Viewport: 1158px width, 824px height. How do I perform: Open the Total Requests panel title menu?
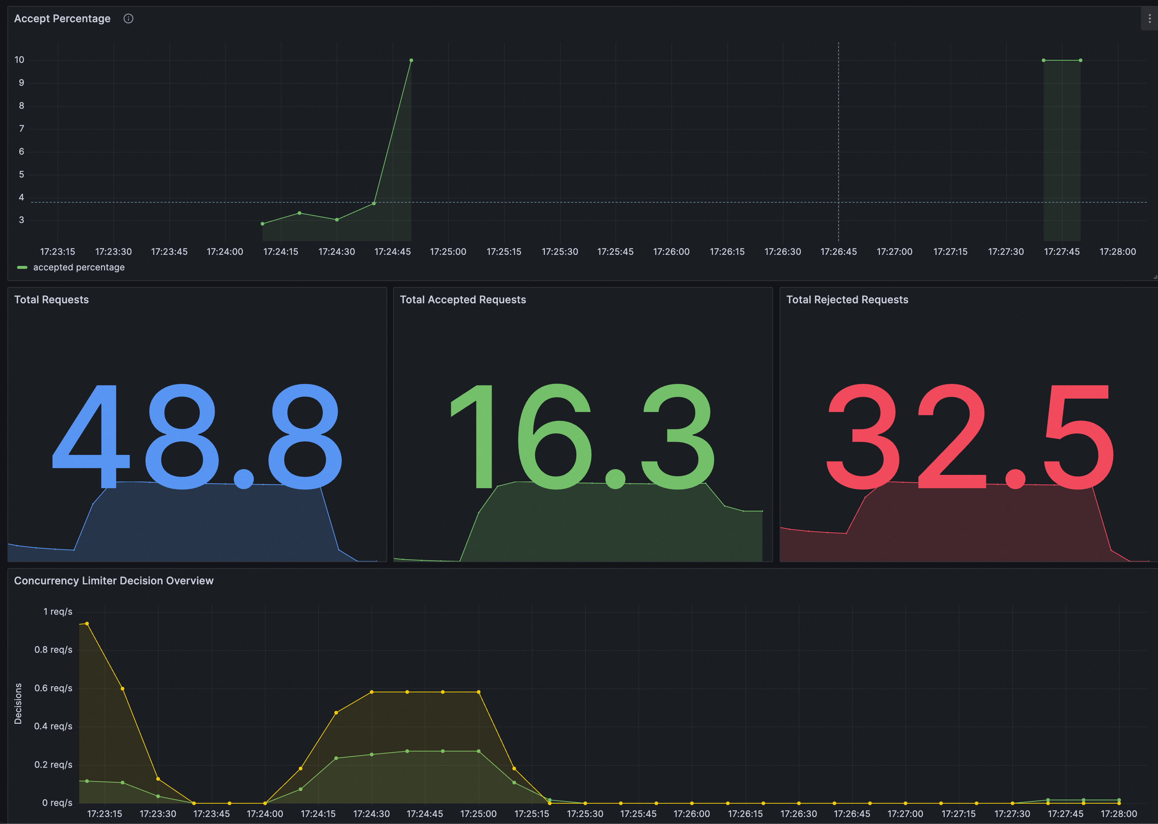(51, 300)
